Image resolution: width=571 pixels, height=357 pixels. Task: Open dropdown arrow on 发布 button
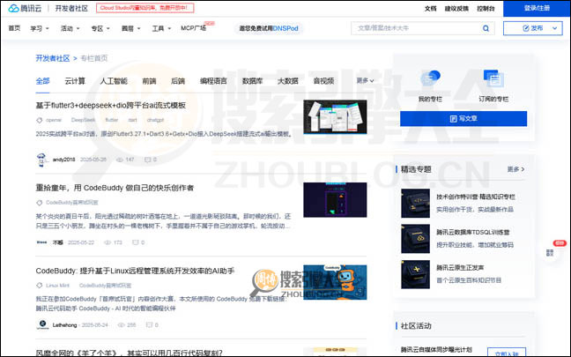pyautogui.click(x=554, y=28)
